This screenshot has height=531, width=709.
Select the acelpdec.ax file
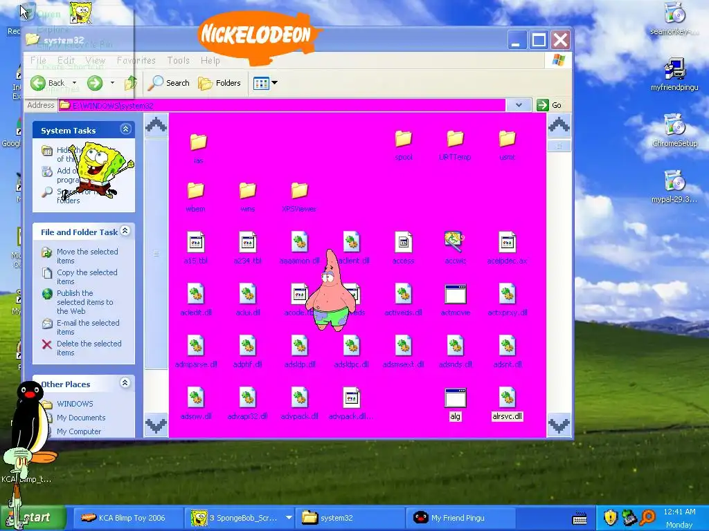tap(507, 248)
